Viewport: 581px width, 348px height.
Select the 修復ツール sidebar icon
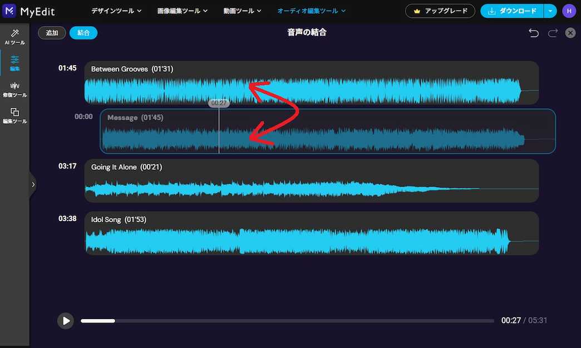[14, 89]
